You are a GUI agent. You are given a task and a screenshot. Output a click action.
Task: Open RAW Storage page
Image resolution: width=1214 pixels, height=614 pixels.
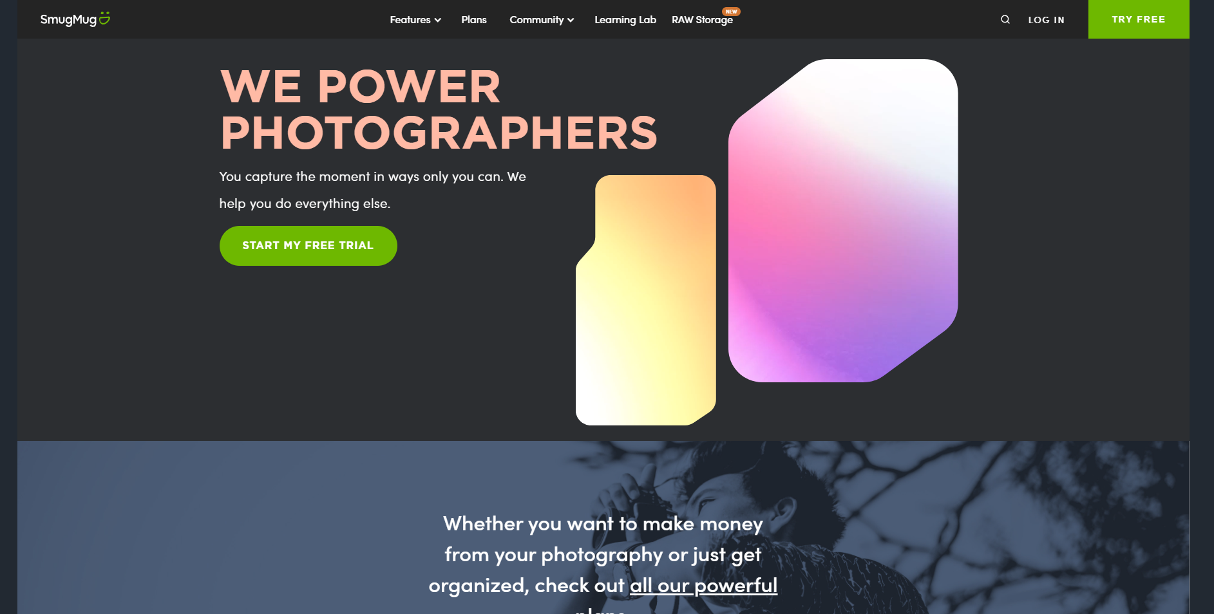(702, 20)
